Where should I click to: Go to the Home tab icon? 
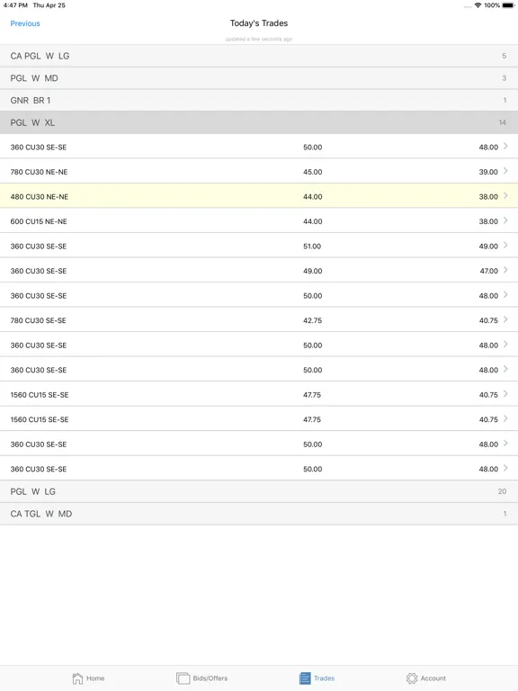(77, 678)
